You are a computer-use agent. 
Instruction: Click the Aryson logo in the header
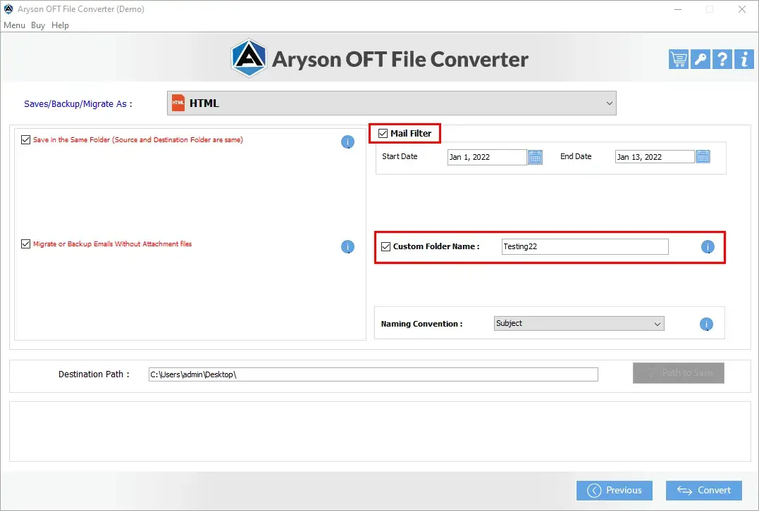249,58
